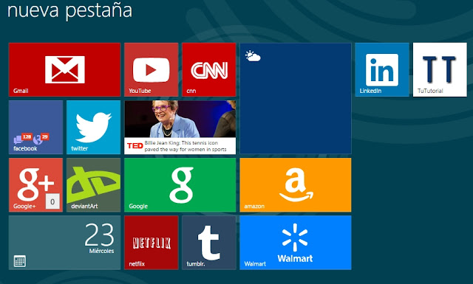Open the tumblr tile
The width and height of the screenshot is (473, 284).
[x=208, y=243]
